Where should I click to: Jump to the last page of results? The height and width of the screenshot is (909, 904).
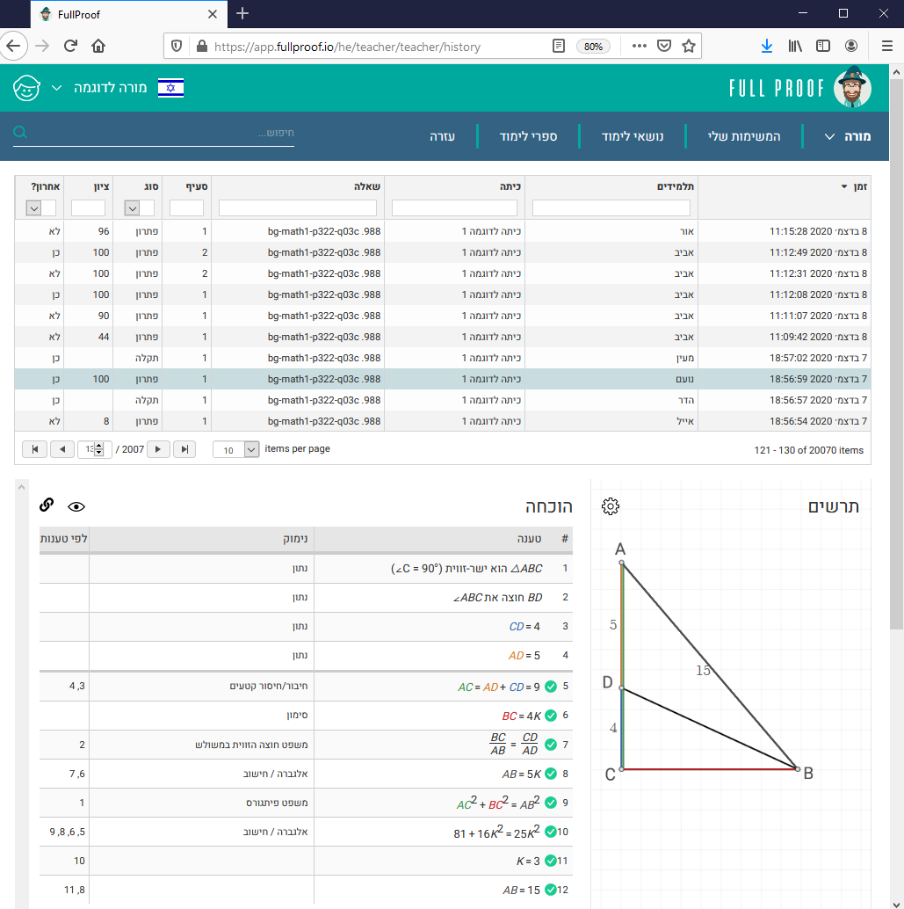184,449
